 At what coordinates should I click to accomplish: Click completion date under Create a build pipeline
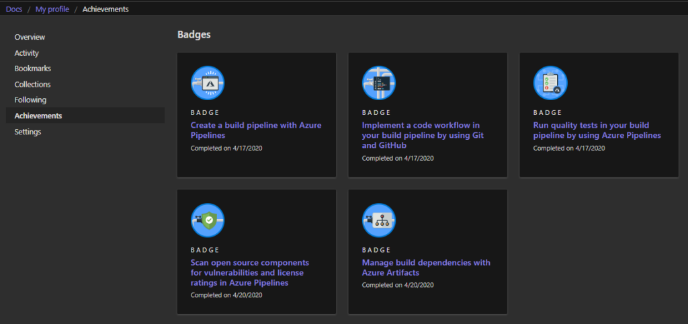(x=226, y=149)
